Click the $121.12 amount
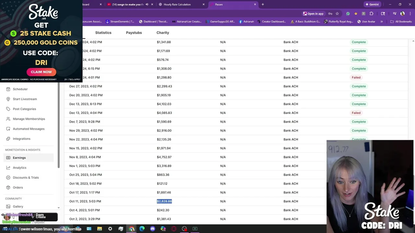This screenshot has height=233, width=415. click(162, 183)
